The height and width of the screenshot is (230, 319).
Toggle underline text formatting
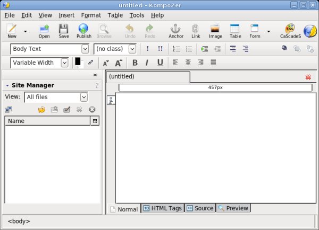[160, 63]
